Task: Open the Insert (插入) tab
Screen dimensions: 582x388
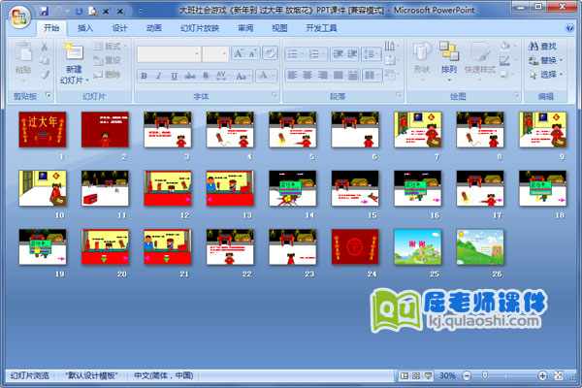Action: 86,28
